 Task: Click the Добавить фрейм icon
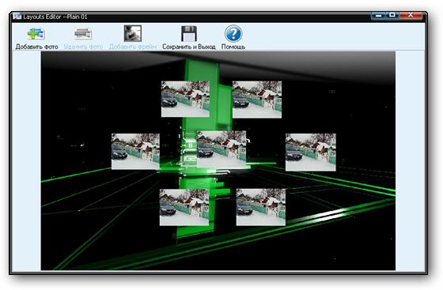[x=133, y=33]
